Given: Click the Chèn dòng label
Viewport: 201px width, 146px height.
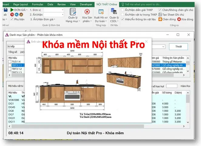Looking at the screenshot, I should pyautogui.click(x=169, y=19).
